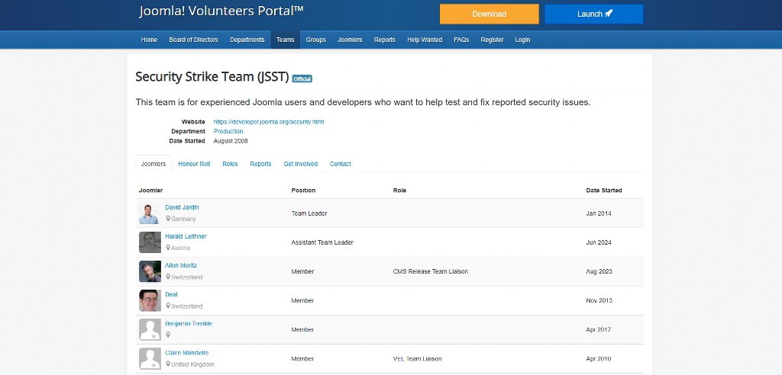The width and height of the screenshot is (782, 375).
Task: Click the orange Download button
Action: pyautogui.click(x=490, y=14)
